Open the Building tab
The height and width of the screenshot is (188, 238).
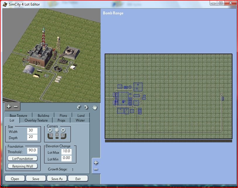click(x=43, y=115)
